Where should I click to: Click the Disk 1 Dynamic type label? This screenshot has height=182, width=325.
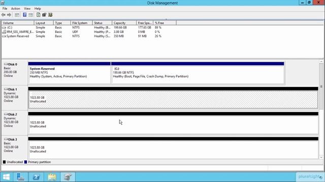[10, 93]
